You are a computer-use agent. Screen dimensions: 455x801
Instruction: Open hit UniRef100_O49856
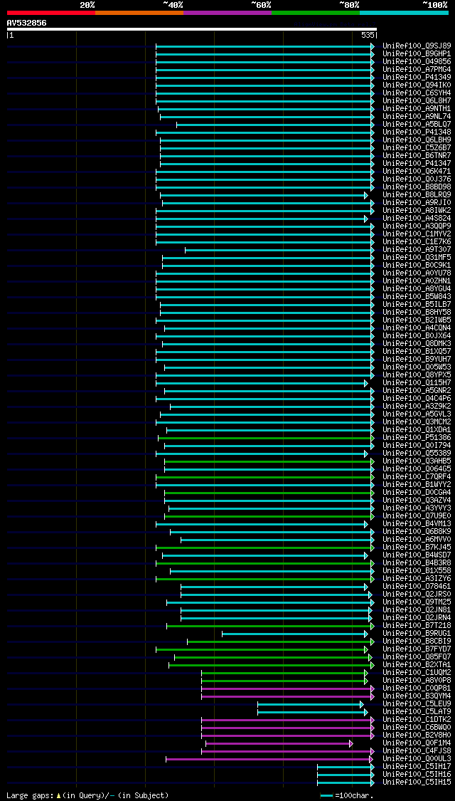tap(417, 62)
